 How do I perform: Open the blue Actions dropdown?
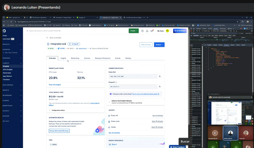pos(159,45)
